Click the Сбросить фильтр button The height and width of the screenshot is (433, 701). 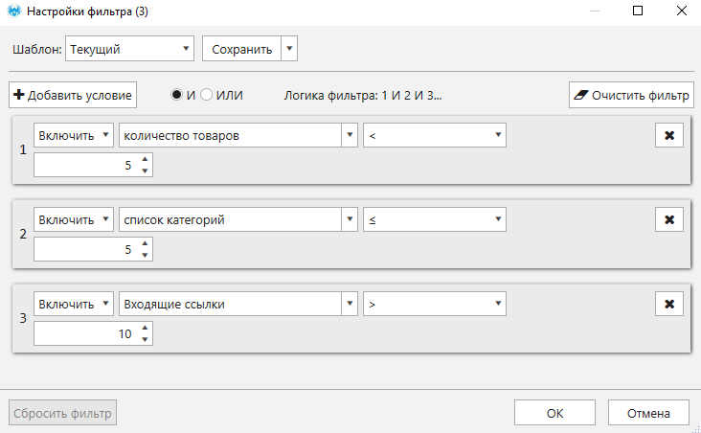click(x=62, y=413)
